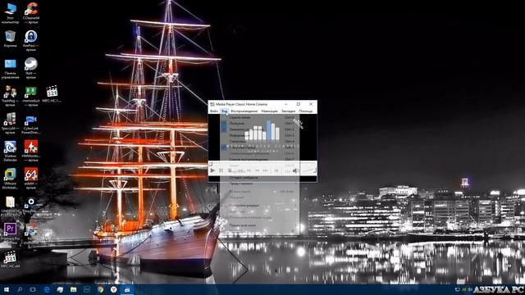Select the MPC-HC x64 desktop shortcut
525x295 pixels.
pos(10,260)
